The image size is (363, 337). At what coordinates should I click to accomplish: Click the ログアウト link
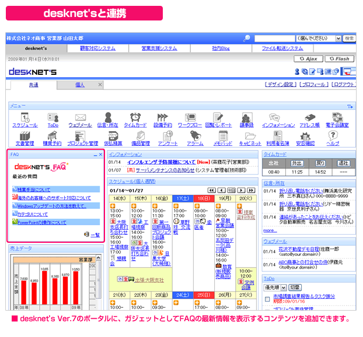click(344, 85)
